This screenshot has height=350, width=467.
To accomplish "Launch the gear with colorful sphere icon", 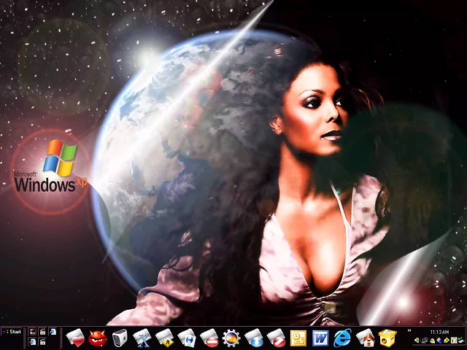I will (231, 338).
